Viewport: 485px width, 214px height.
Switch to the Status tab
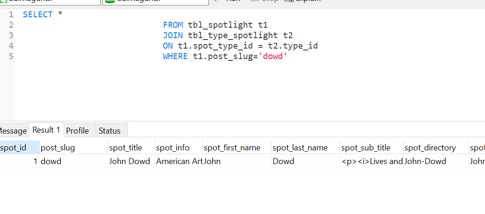pos(110,131)
